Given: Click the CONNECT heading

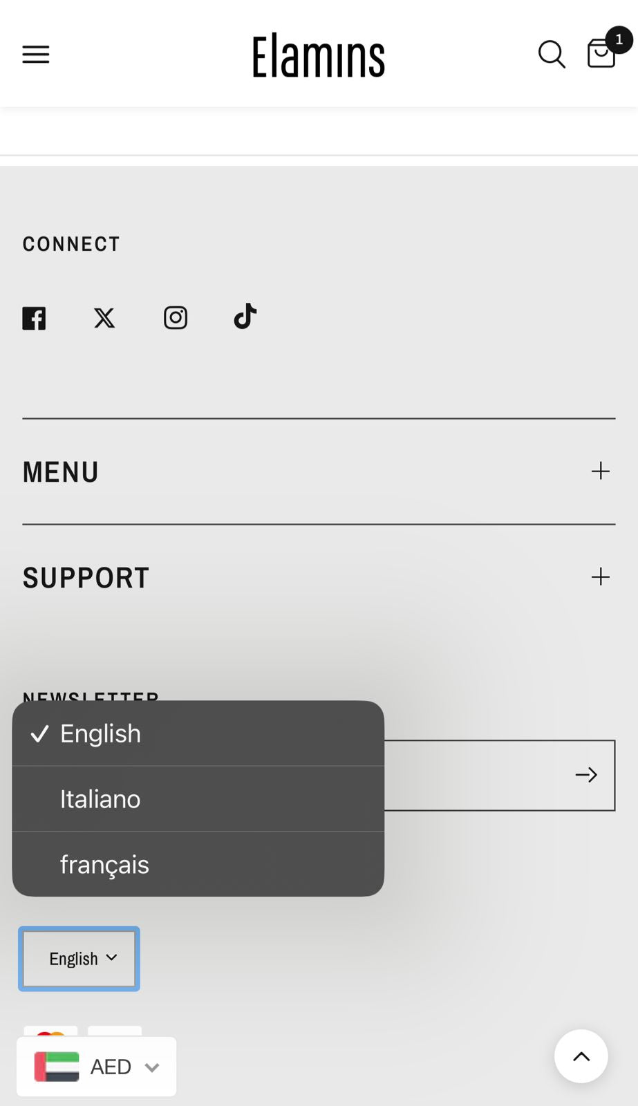Looking at the screenshot, I should 71,243.
